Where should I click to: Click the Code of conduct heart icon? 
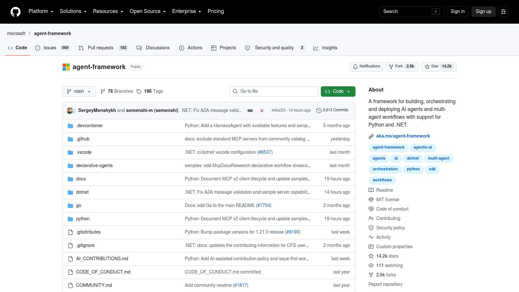[x=371, y=209]
